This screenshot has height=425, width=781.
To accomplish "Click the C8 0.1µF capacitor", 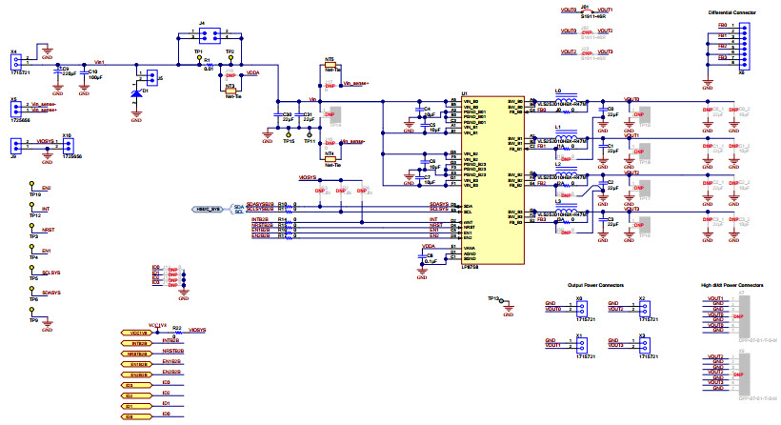I will [x=422, y=257].
